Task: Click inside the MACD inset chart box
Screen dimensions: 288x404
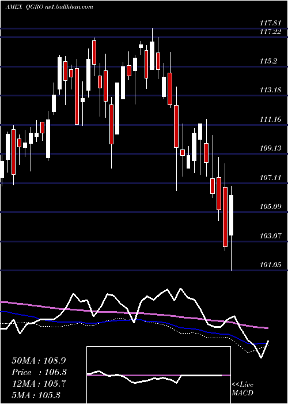Action: click(x=158, y=375)
